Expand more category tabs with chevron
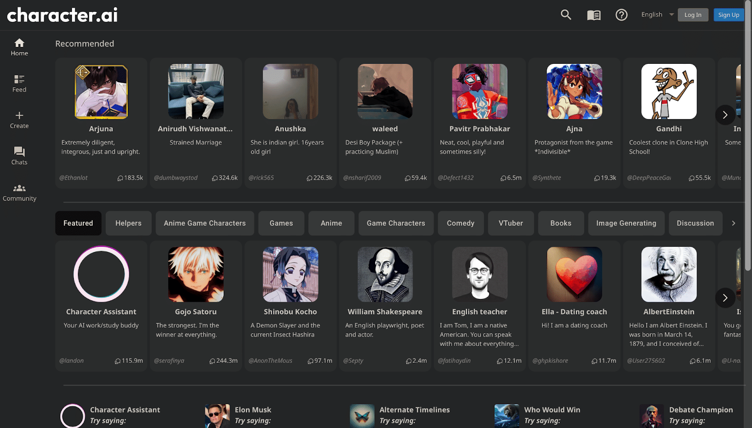 click(x=733, y=223)
